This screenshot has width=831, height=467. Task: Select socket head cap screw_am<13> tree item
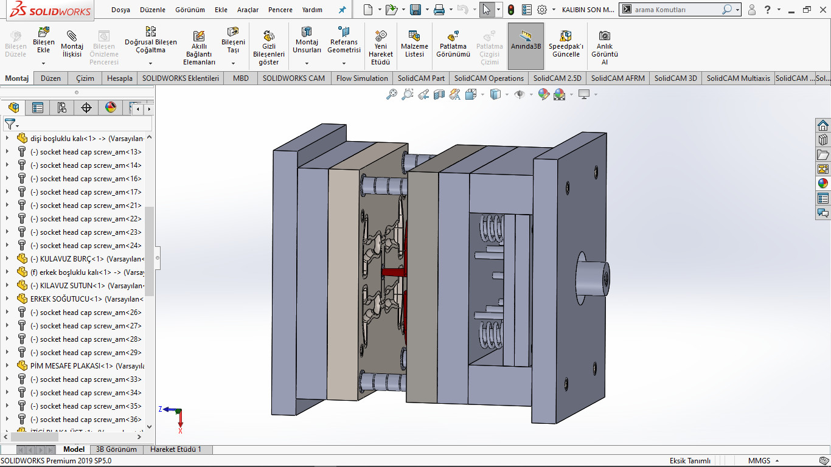[x=86, y=152]
